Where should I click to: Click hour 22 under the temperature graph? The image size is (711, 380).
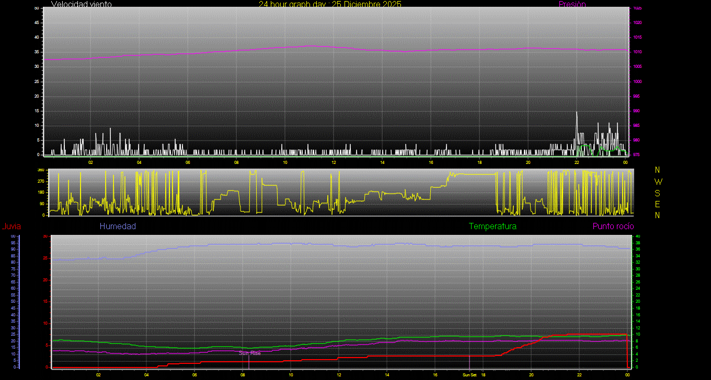pos(579,375)
